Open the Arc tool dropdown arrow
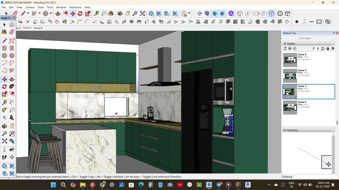 coord(39,13)
